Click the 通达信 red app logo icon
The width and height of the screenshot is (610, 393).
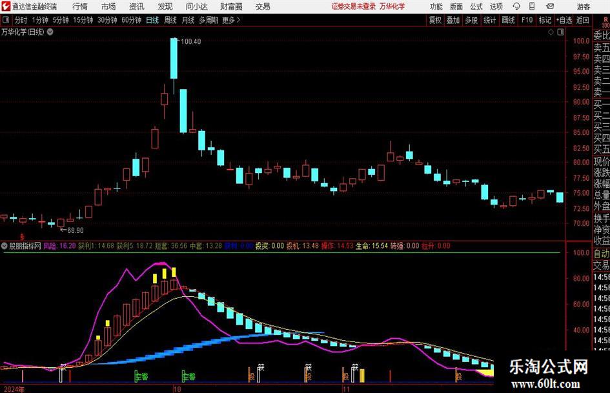(6, 6)
